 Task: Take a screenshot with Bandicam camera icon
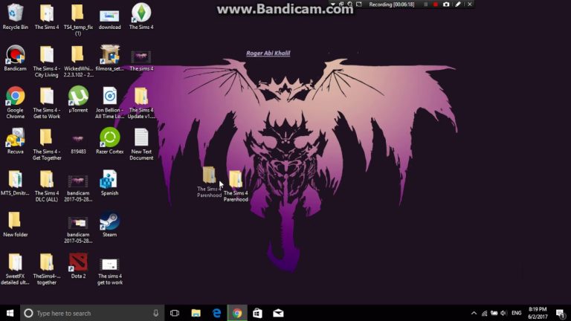pos(446,4)
